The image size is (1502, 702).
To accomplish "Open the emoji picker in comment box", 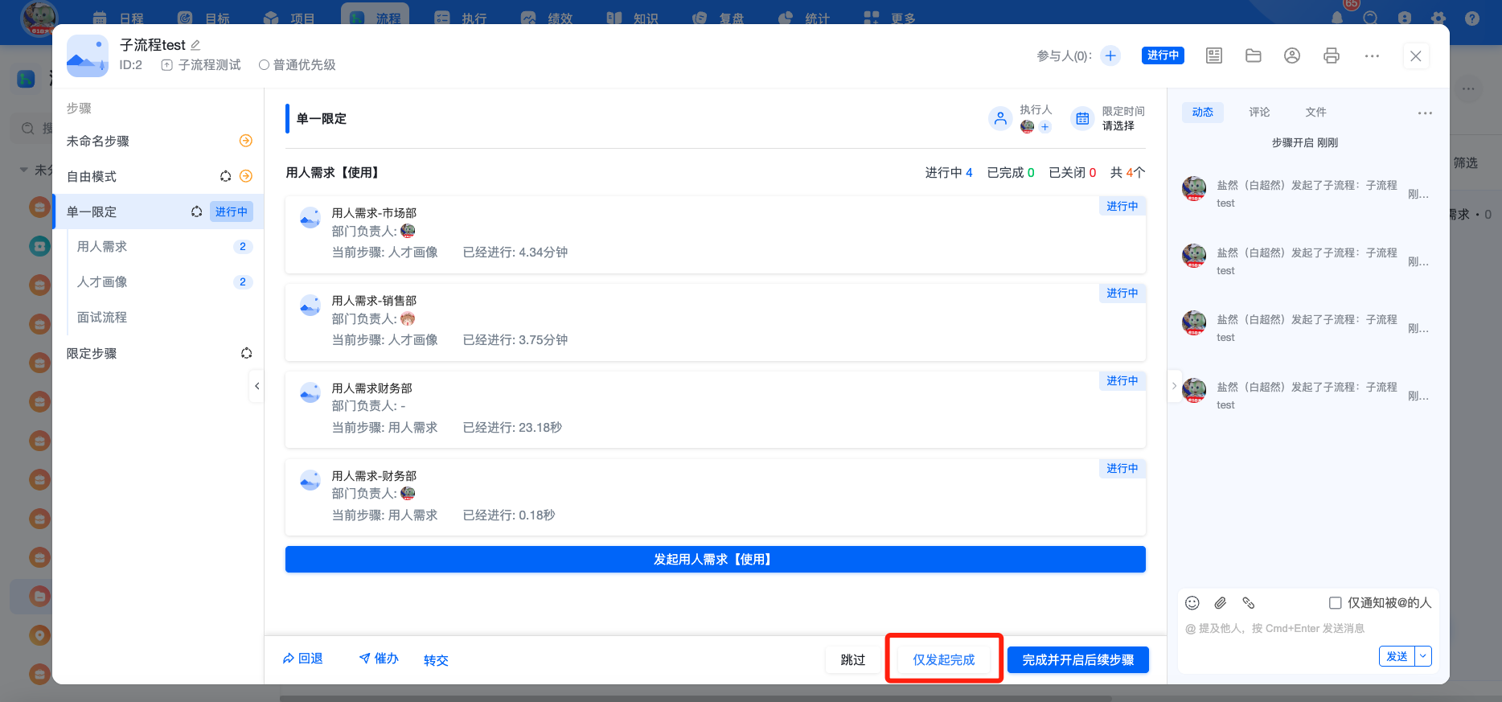I will [x=1192, y=603].
